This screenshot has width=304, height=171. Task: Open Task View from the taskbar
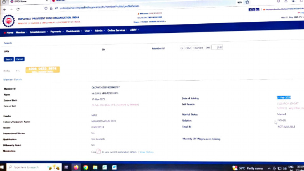click(66, 167)
